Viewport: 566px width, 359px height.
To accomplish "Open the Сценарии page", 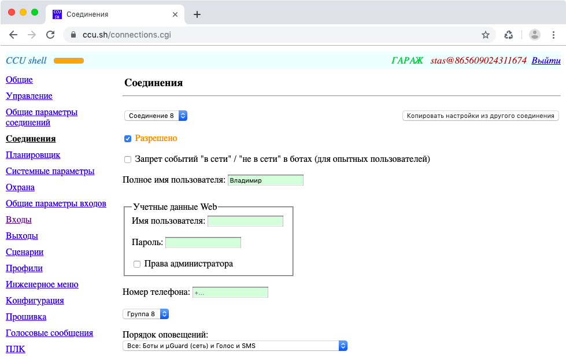I will pos(24,252).
